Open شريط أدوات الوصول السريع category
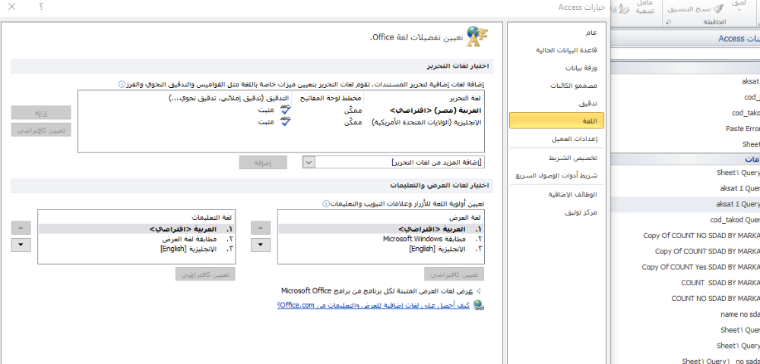 [556, 175]
